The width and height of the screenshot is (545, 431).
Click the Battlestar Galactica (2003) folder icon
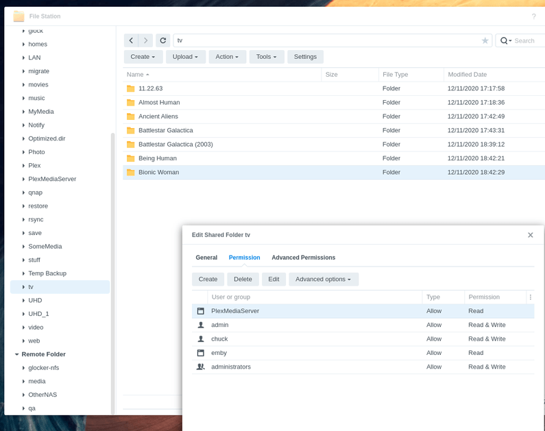click(x=131, y=144)
